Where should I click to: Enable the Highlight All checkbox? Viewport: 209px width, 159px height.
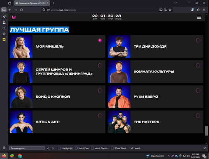pos(59,148)
